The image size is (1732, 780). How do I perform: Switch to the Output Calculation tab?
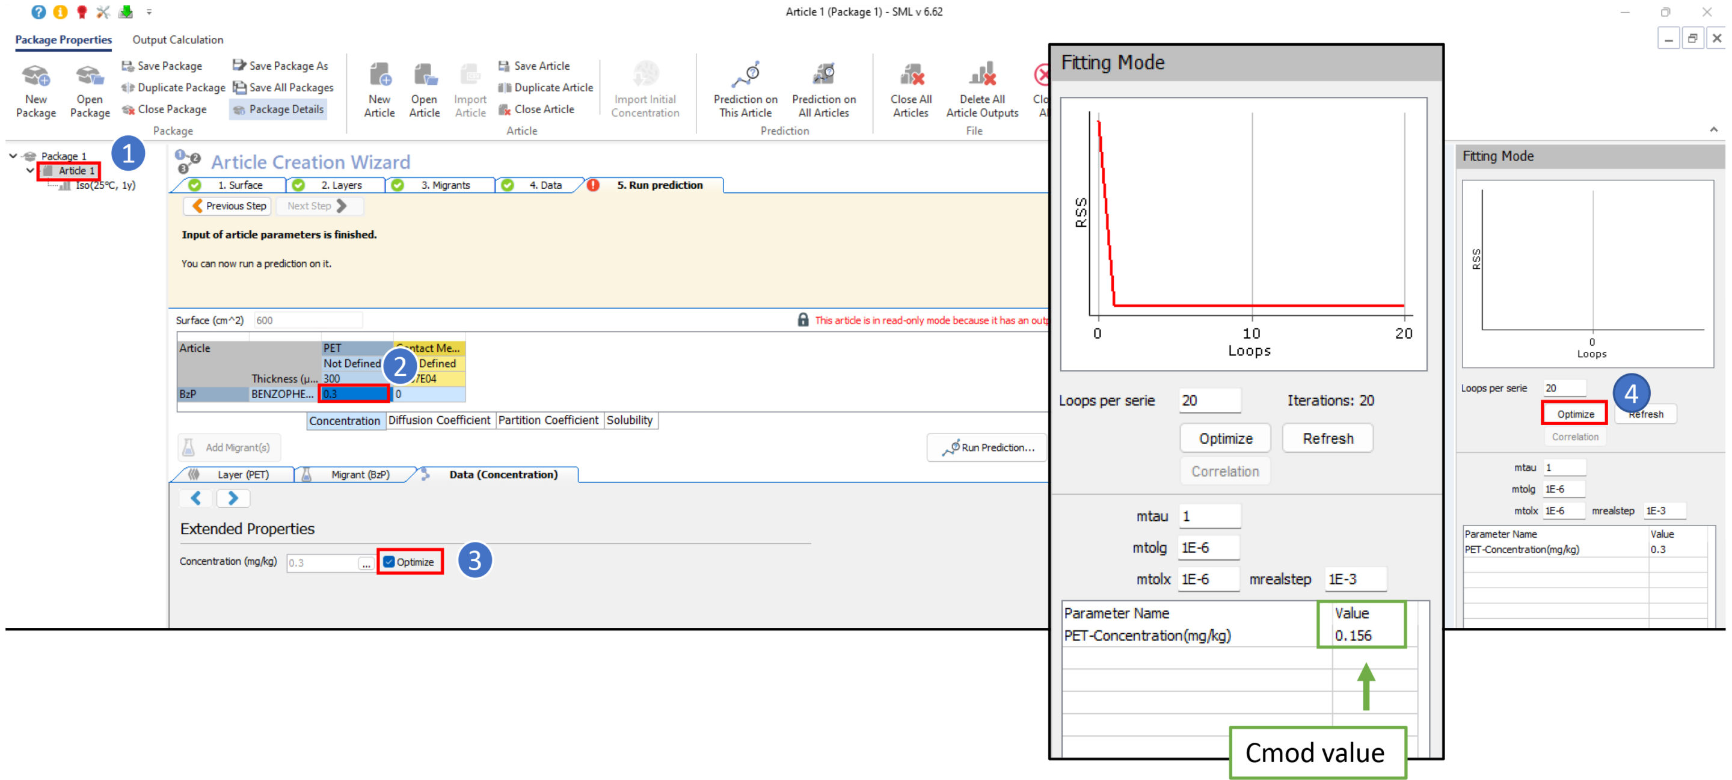(x=177, y=40)
